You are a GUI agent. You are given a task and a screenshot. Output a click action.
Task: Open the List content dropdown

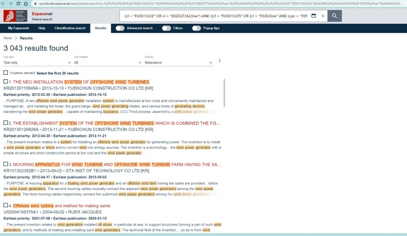(x=108, y=63)
